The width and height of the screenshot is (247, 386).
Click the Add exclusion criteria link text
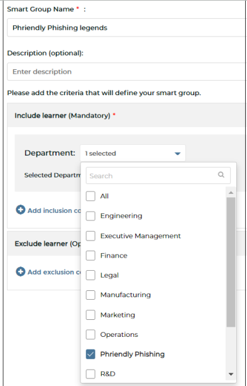point(54,272)
